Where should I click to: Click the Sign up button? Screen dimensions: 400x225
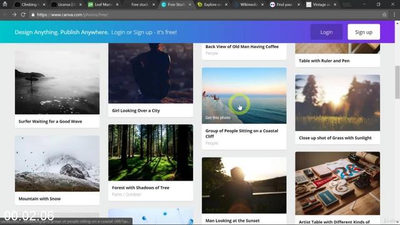(364, 32)
